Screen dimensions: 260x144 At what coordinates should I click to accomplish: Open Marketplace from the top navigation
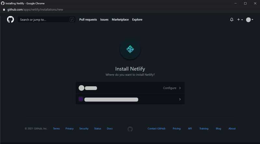[120, 20]
